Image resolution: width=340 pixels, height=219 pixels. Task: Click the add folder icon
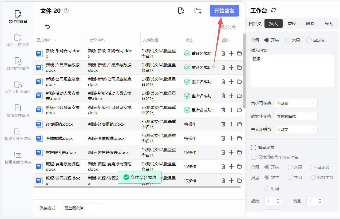(x=198, y=11)
